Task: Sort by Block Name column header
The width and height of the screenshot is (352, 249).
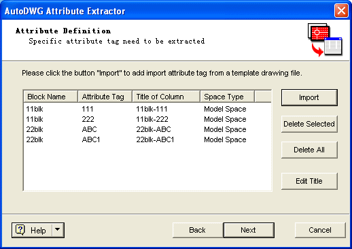Action: pos(51,97)
